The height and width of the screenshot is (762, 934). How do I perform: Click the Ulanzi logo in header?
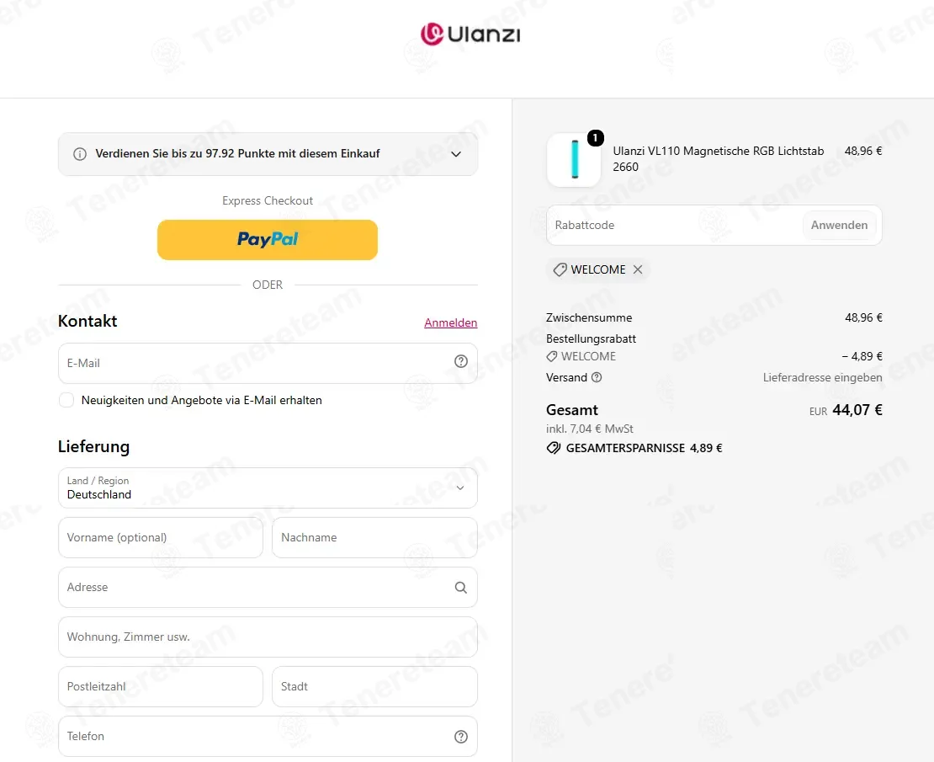[x=470, y=34]
